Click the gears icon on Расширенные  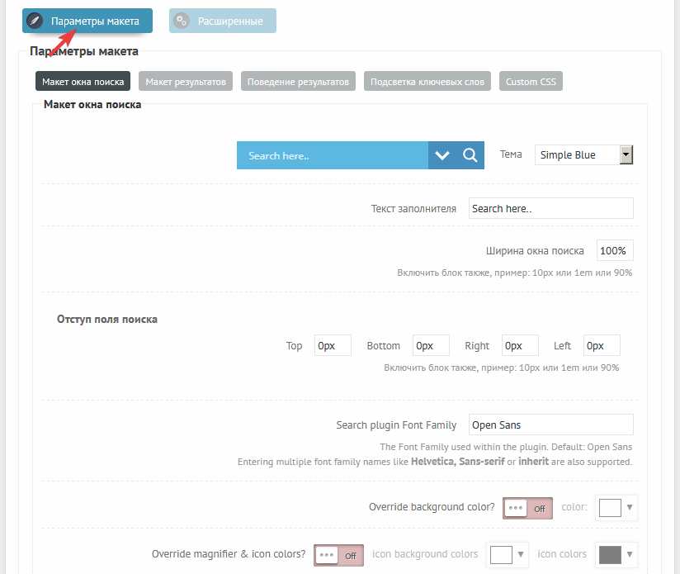(x=182, y=21)
